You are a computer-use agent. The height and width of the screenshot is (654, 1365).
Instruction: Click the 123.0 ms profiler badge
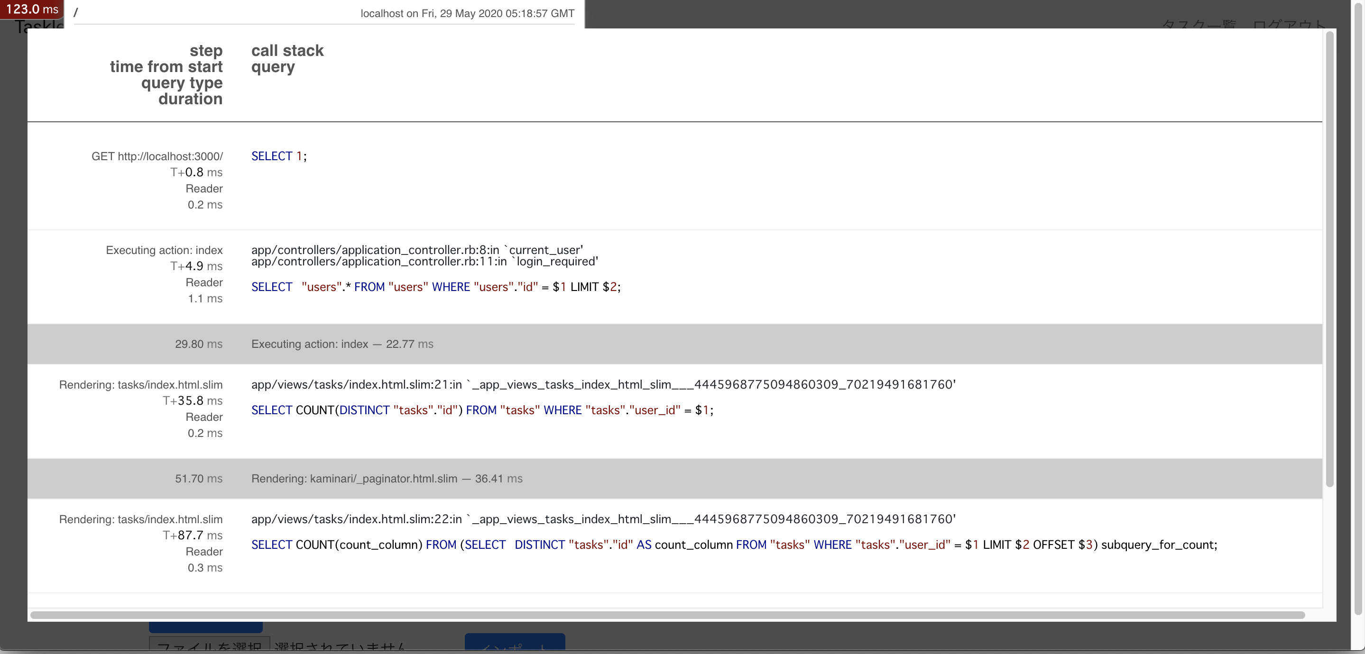pyautogui.click(x=32, y=9)
